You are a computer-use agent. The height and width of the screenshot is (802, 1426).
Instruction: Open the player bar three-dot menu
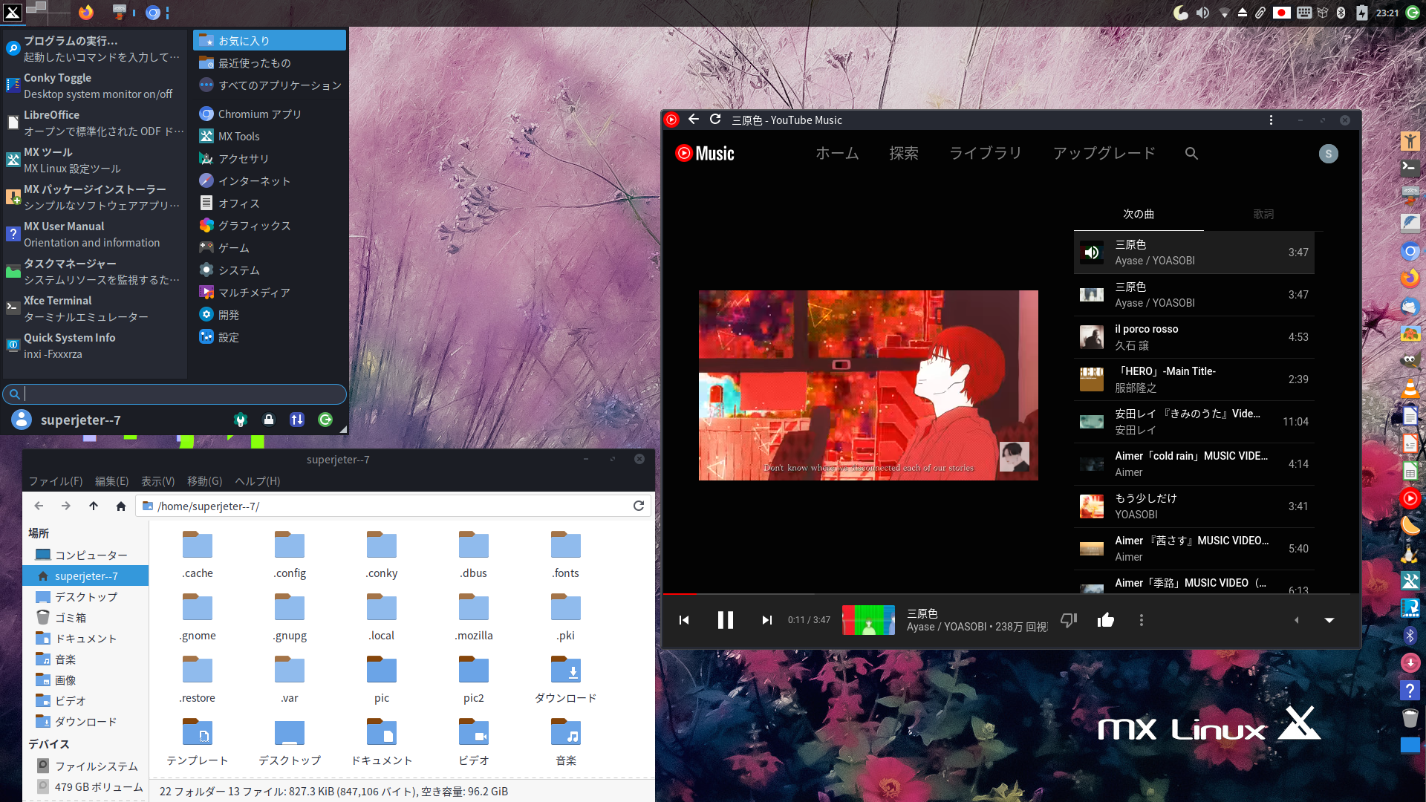click(1142, 620)
